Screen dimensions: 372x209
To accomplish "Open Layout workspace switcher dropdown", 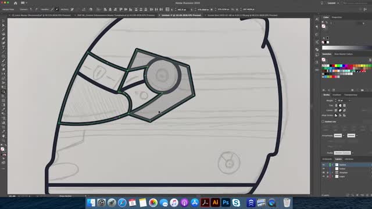I will coord(333,3).
